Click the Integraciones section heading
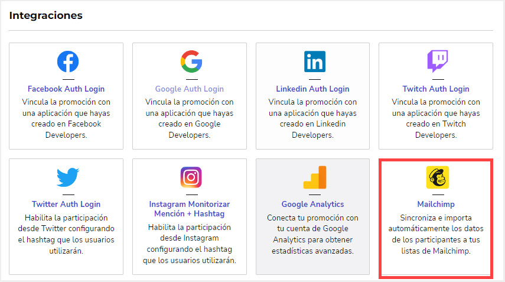 point(45,15)
